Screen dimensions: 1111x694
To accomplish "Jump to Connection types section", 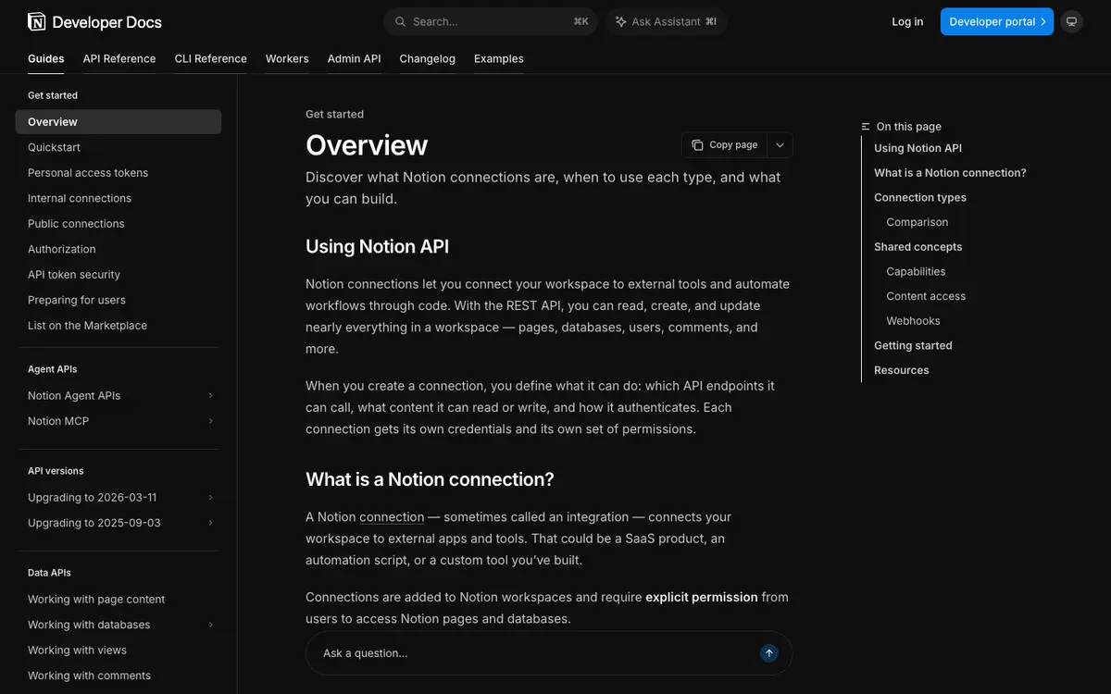I will (920, 197).
